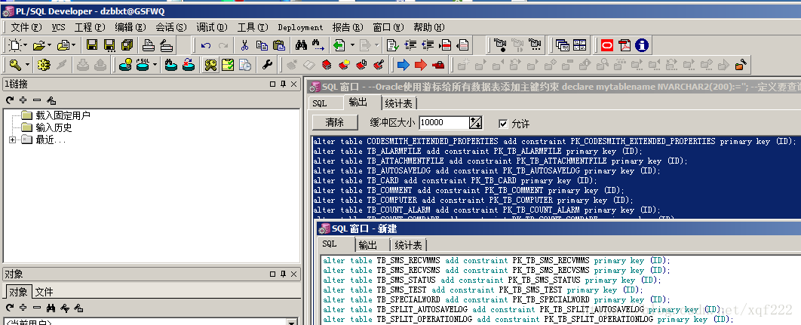Open dropdown arrow next to green back icon
Screen dimensions: 801x325
(352, 45)
